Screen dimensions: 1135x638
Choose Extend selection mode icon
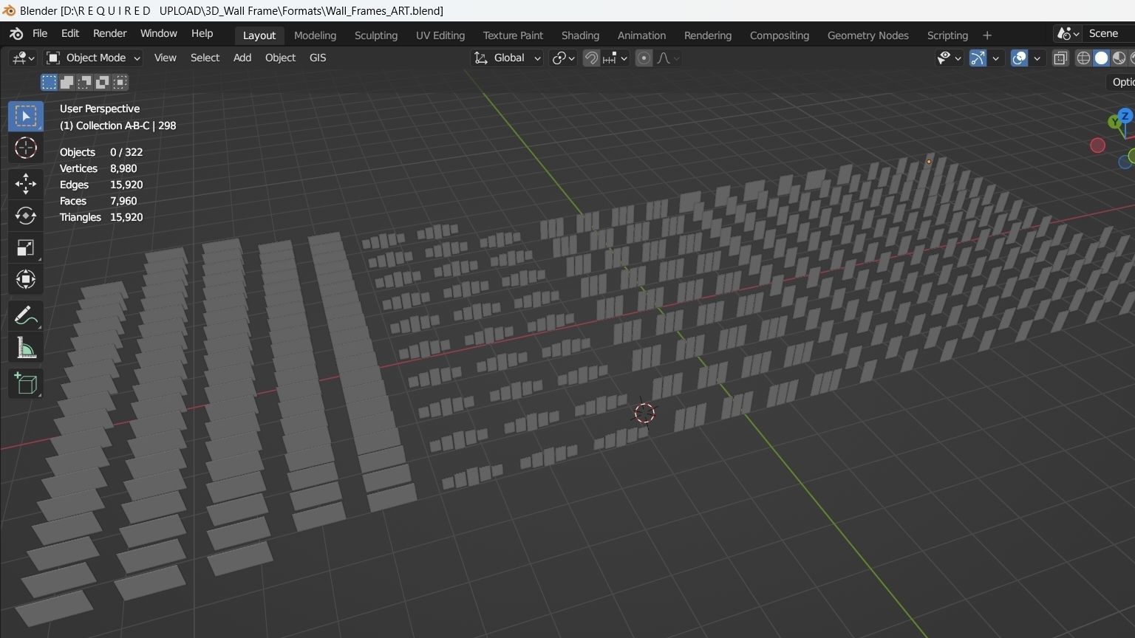67,82
